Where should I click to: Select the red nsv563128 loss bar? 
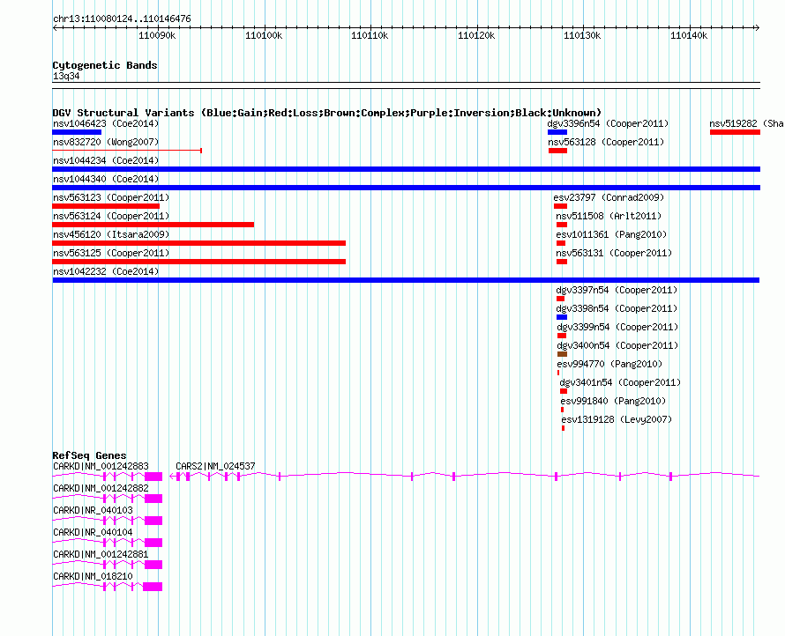point(557,151)
